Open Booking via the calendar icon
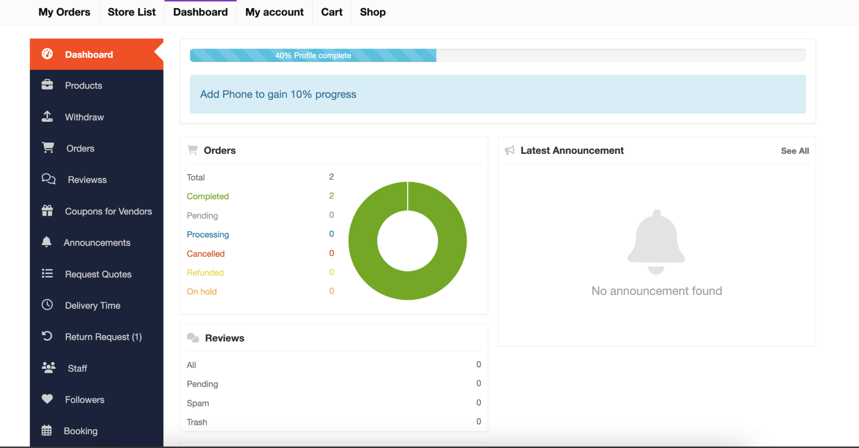This screenshot has width=859, height=448. coord(47,430)
